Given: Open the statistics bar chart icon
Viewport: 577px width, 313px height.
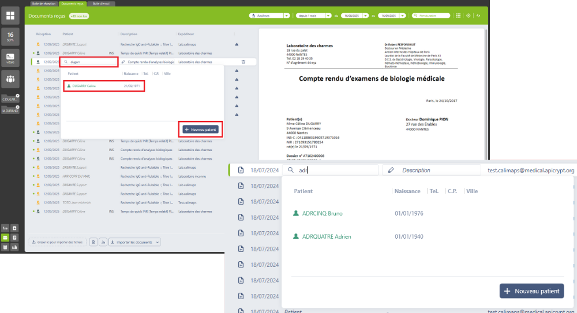Looking at the screenshot, I should 15,247.
